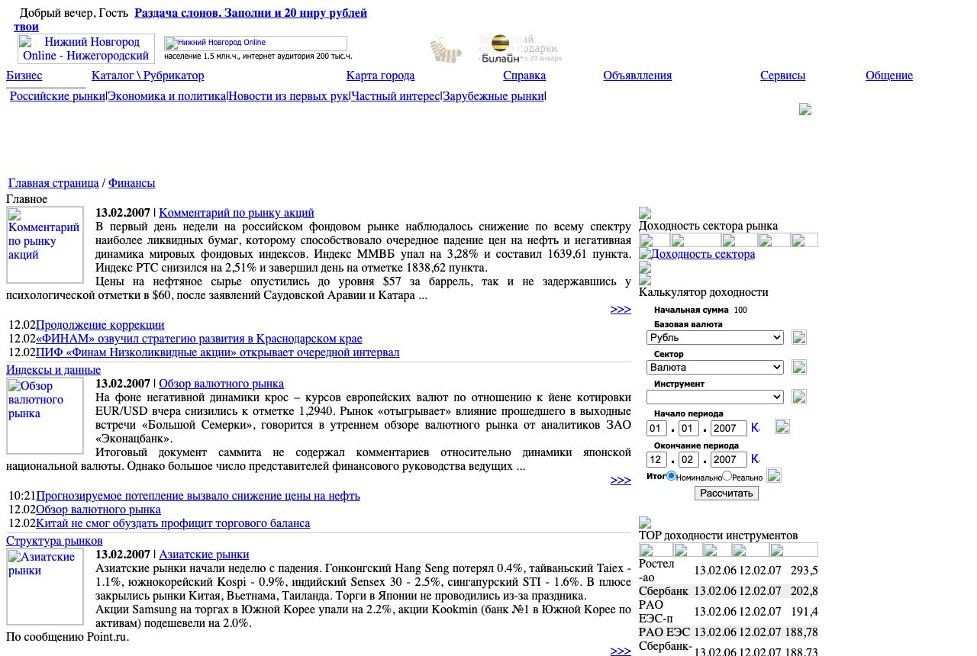Open Структура рынков section link
This screenshot has width=977, height=656.
tap(54, 541)
